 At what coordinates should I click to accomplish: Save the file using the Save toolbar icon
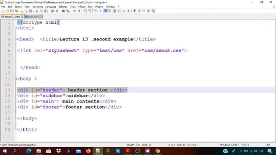click(12, 11)
